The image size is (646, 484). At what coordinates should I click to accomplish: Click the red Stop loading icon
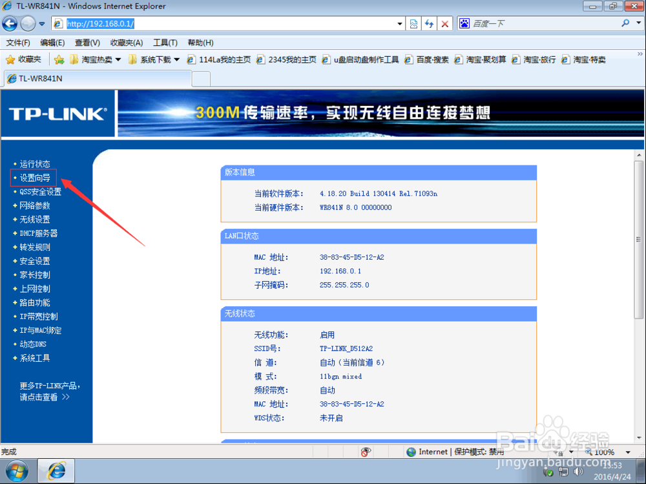(444, 23)
